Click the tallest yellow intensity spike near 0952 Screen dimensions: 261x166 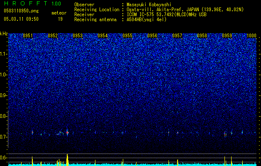67,160
